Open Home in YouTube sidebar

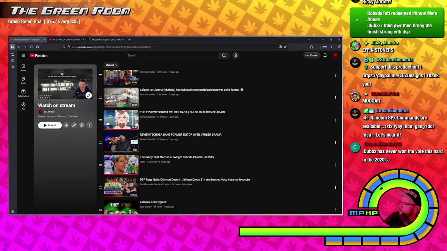[x=23, y=67]
